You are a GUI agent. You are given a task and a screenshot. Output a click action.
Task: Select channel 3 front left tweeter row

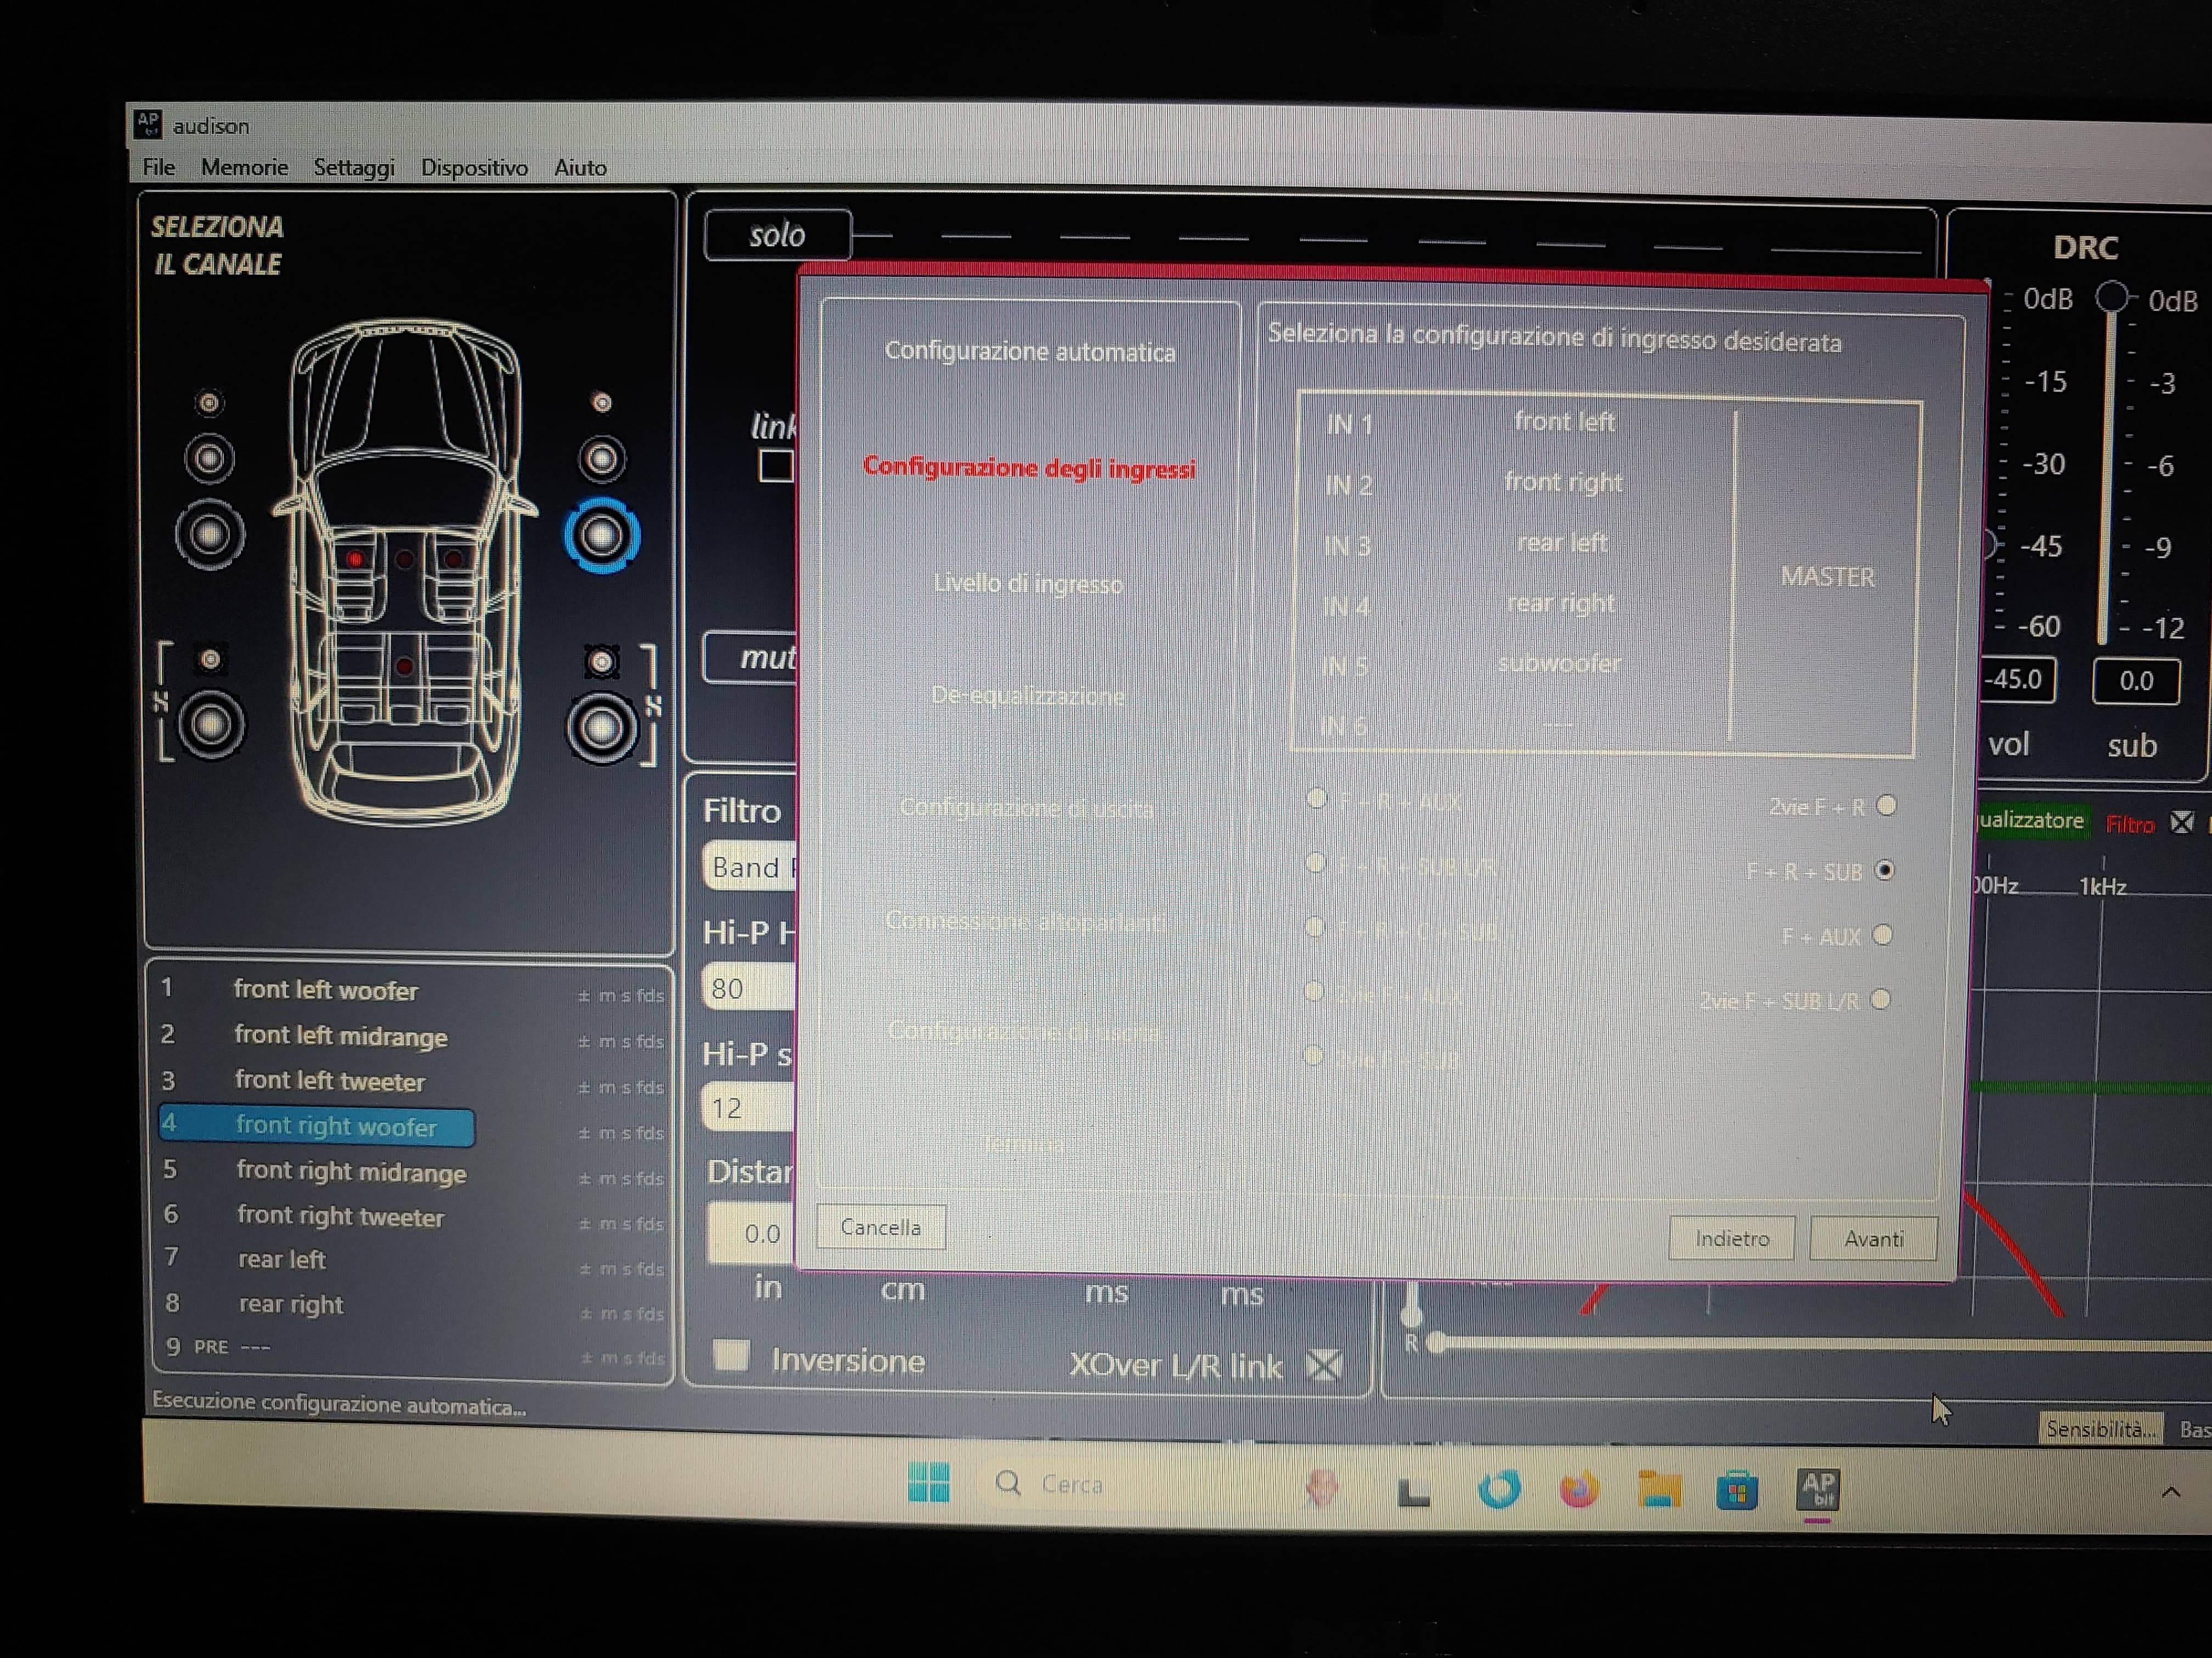click(x=412, y=1081)
